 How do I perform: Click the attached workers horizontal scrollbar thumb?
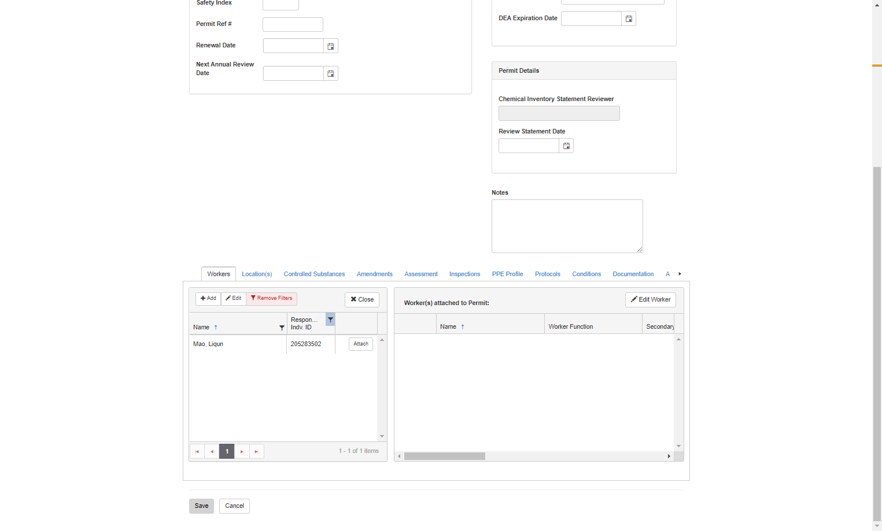tap(445, 456)
